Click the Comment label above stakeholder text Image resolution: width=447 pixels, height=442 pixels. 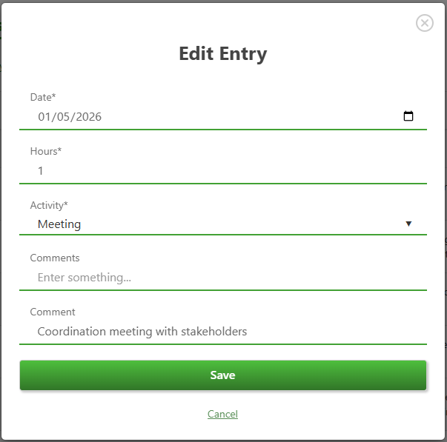53,312
